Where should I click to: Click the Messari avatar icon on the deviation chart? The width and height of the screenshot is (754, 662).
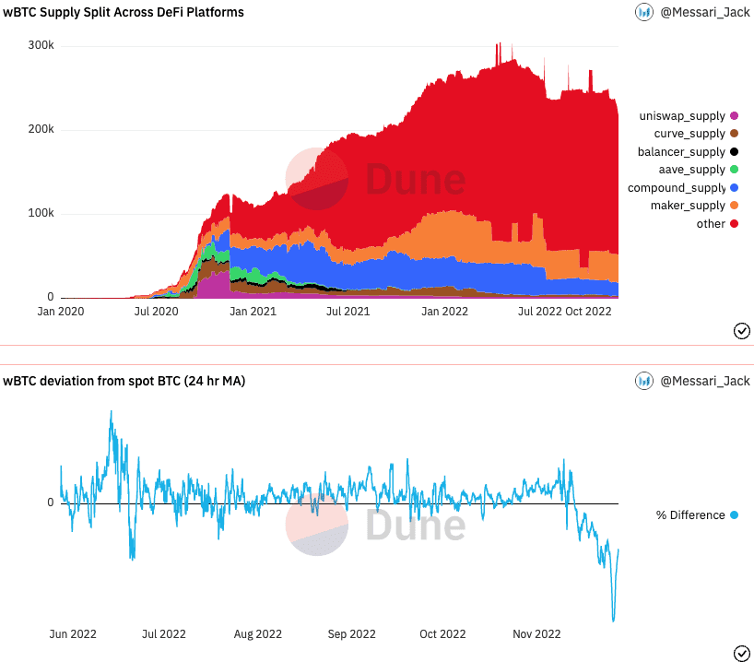(644, 381)
